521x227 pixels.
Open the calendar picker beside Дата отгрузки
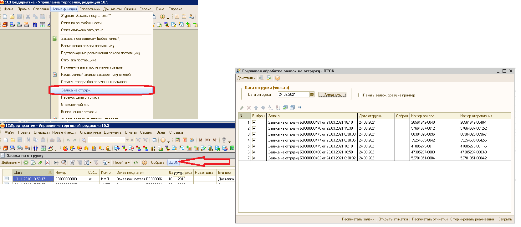312,95
